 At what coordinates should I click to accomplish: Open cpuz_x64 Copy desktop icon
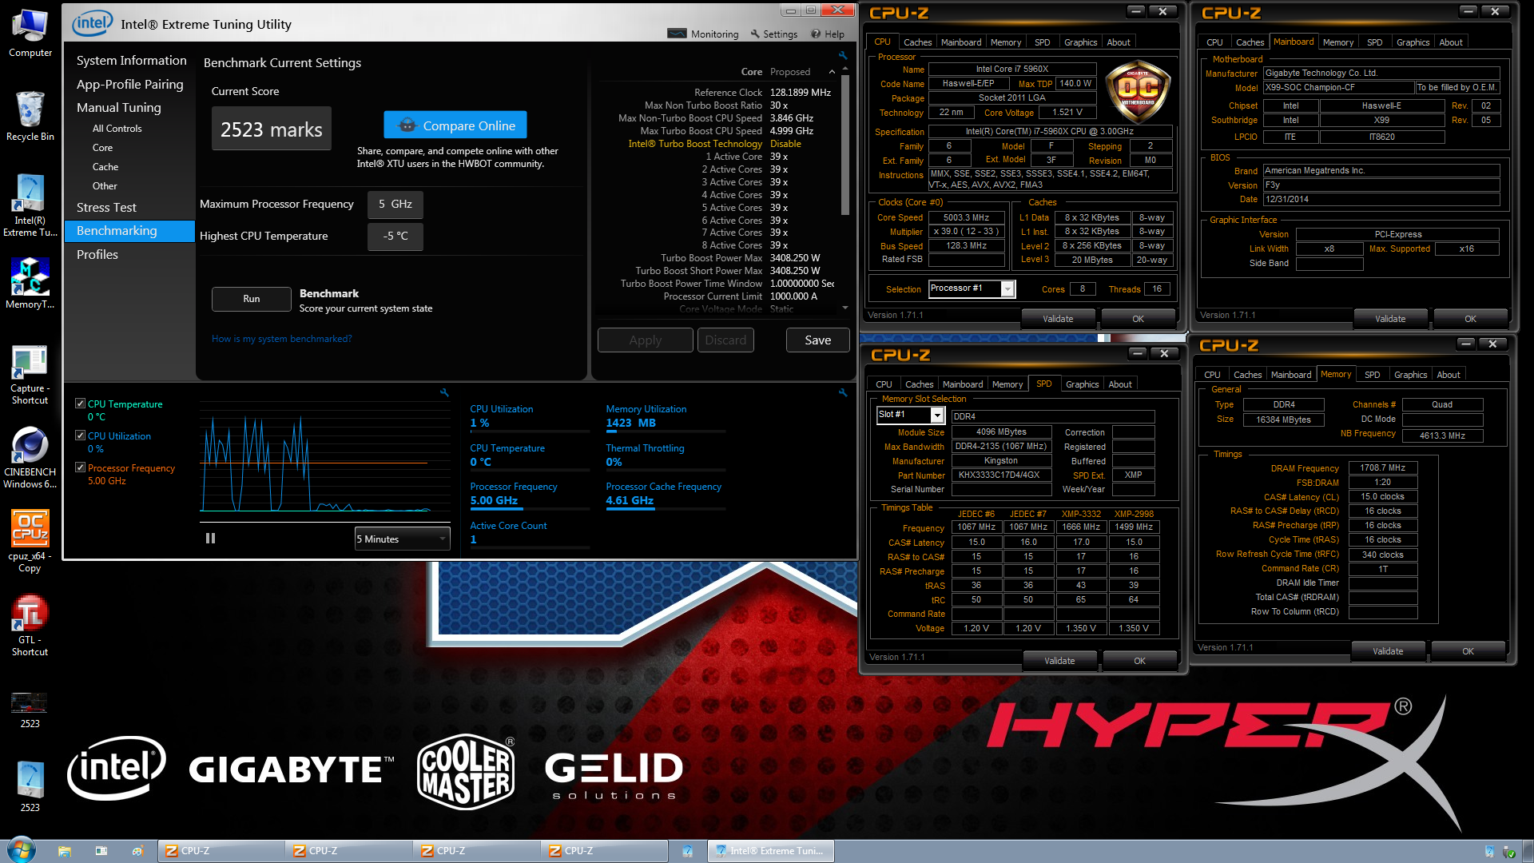pos(30,541)
